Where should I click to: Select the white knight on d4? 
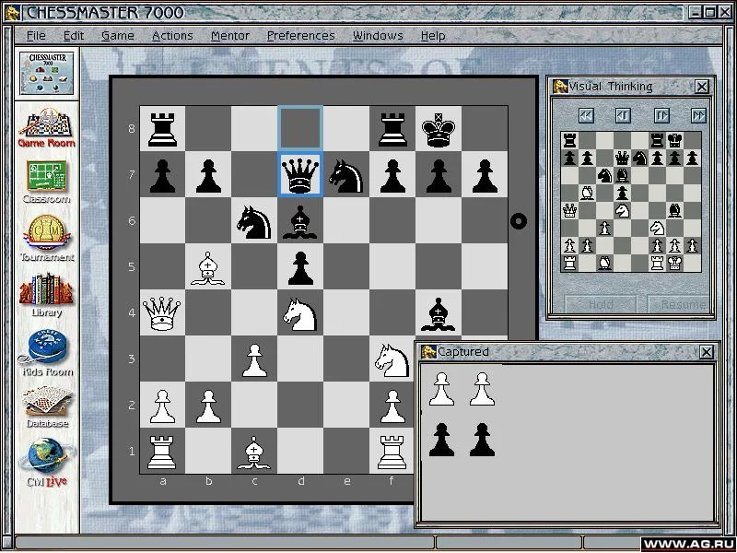coord(300,312)
